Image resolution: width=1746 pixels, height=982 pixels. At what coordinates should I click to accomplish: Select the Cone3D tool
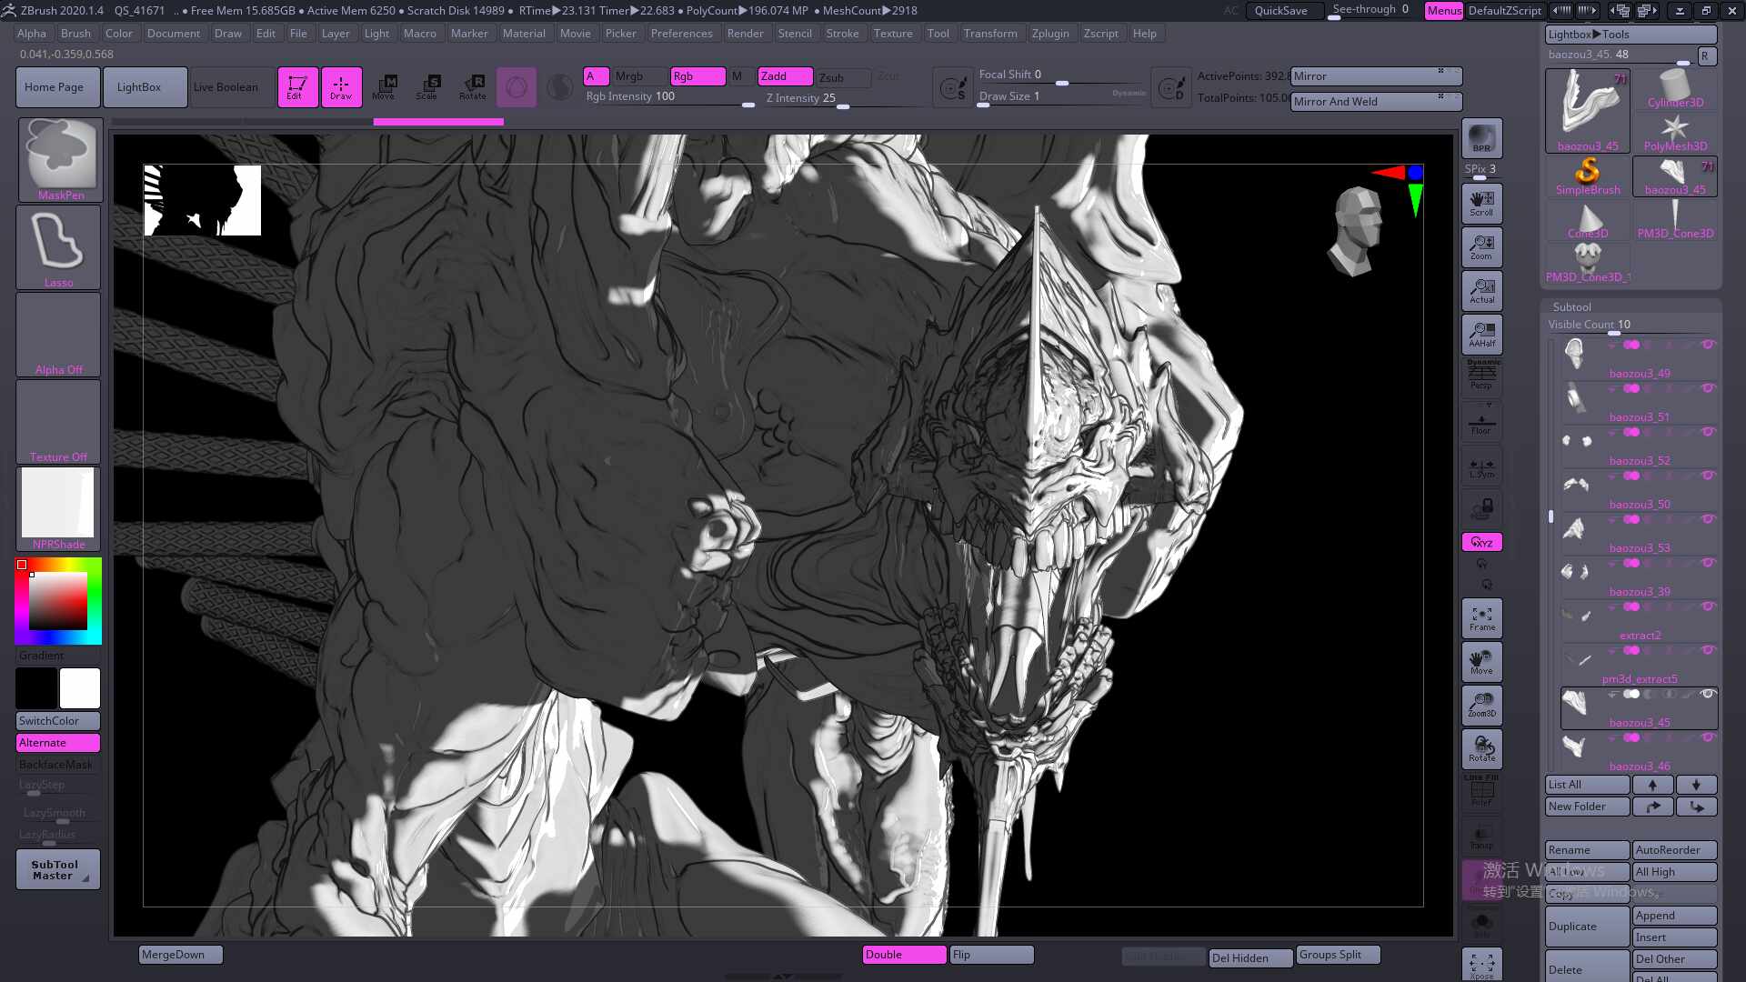tap(1588, 221)
